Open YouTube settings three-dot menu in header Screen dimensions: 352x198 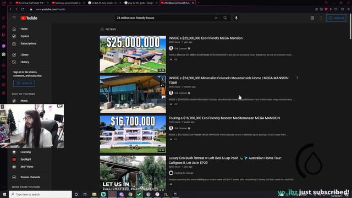(x=321, y=18)
